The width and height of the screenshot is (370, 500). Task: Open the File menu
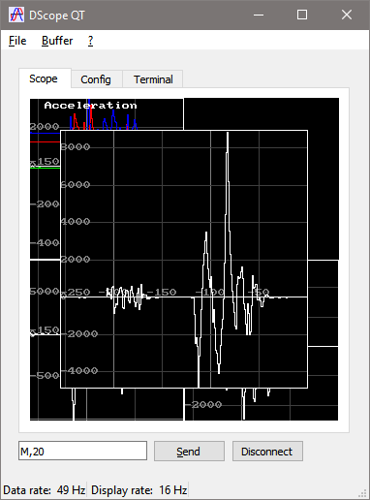click(x=17, y=41)
